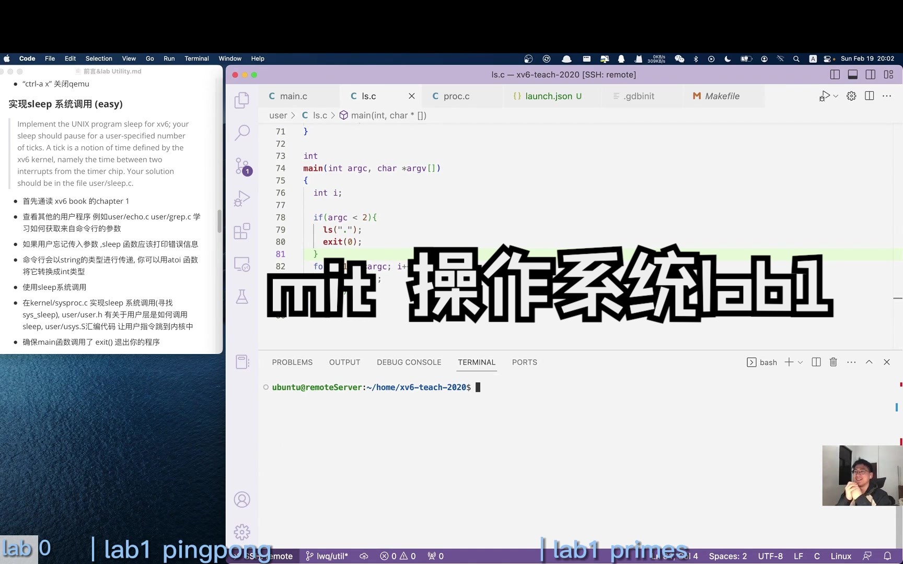903x564 pixels.
Task: Open Accounts icon in activity bar
Action: click(242, 500)
